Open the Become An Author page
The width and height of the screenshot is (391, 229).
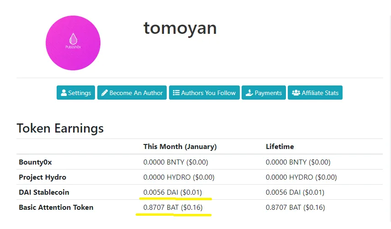coord(132,92)
